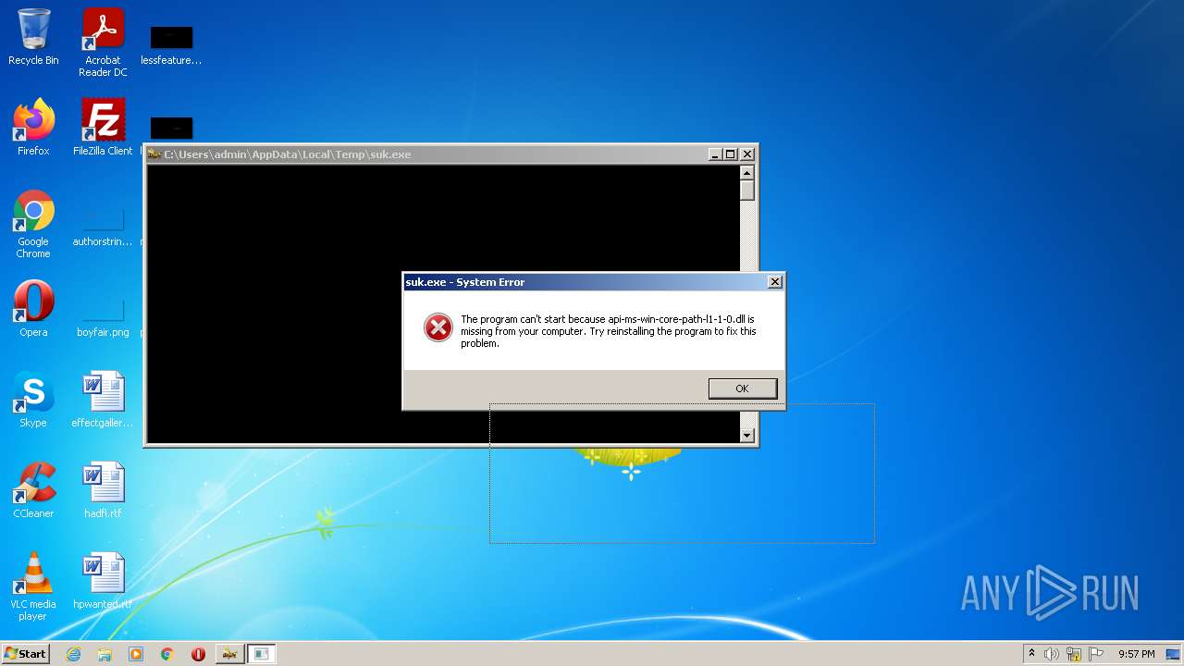1184x666 pixels.
Task: Open the Opera desktop shortcut
Action: click(33, 309)
